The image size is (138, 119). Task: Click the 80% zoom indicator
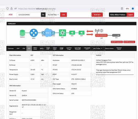pyautogui.click(x=127, y=9)
